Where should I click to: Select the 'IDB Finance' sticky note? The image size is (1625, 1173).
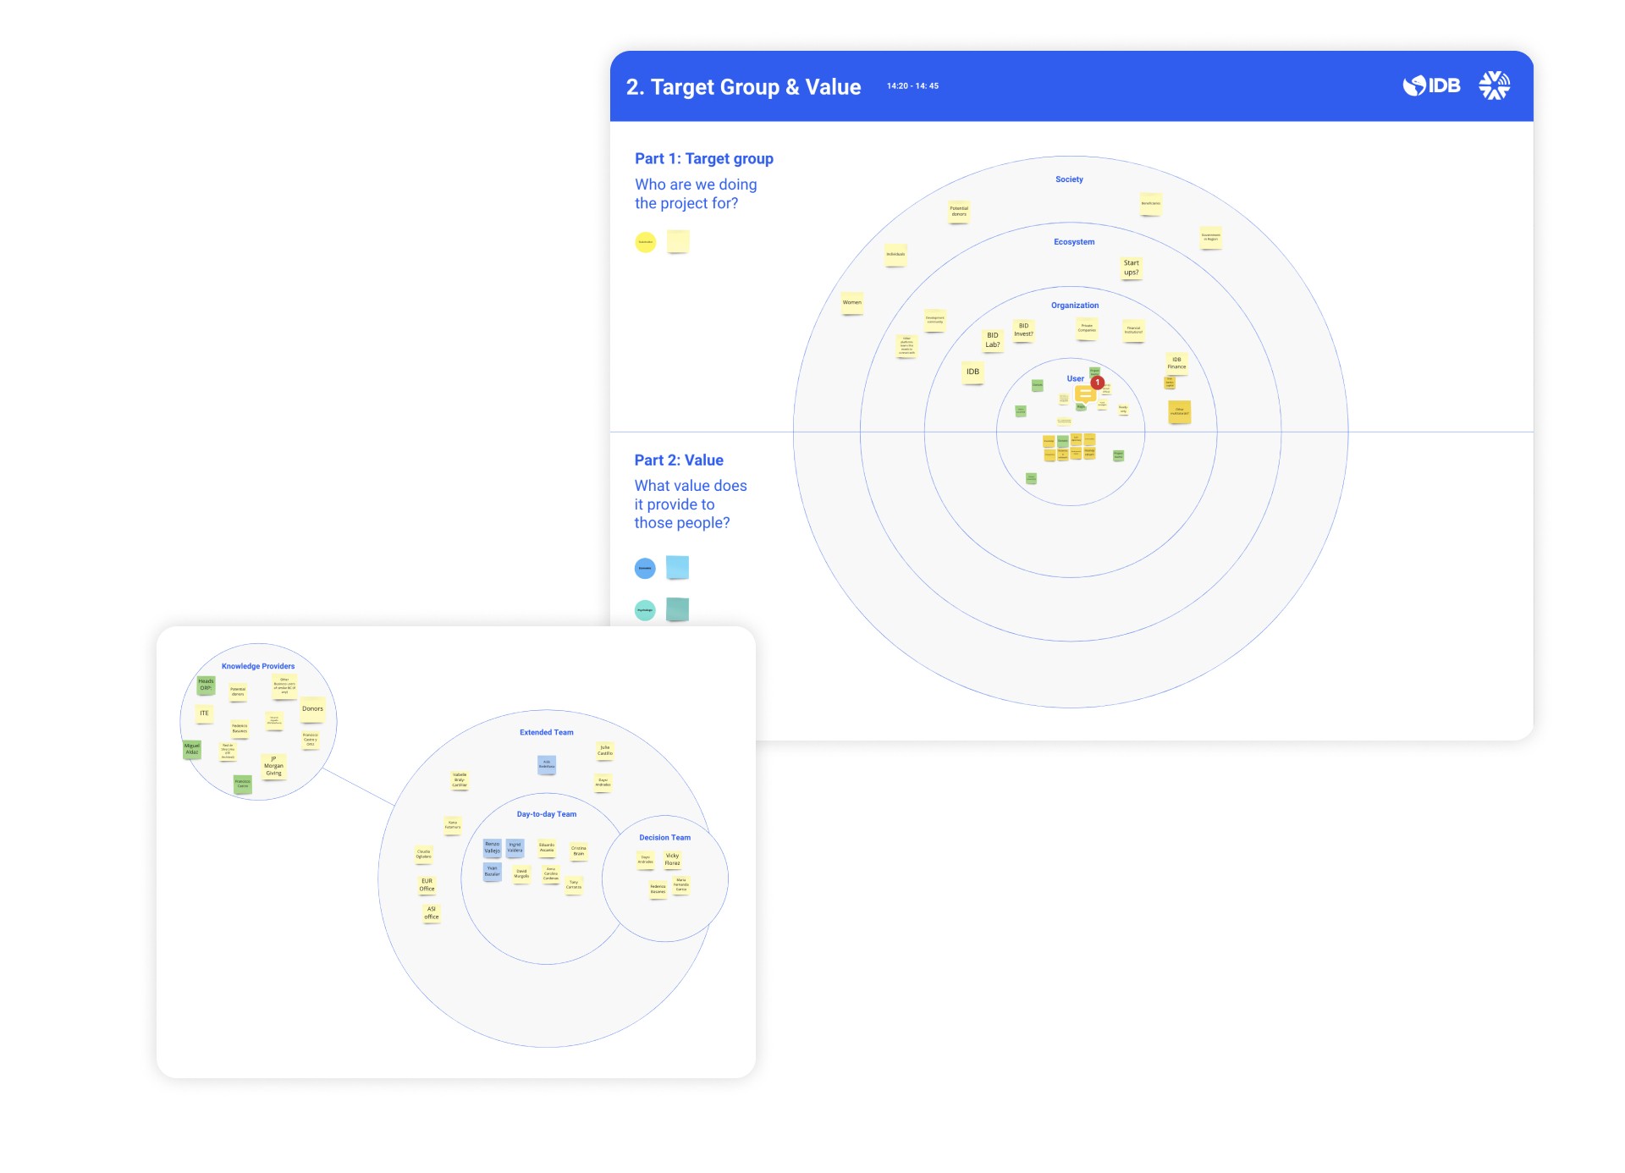pyautogui.click(x=1176, y=363)
